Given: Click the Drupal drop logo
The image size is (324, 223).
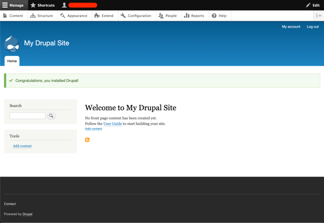Looking at the screenshot, I should [x=12, y=44].
